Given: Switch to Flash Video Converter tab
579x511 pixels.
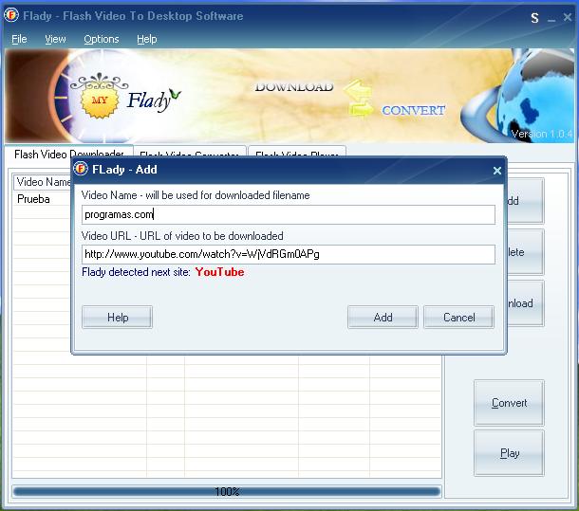Looking at the screenshot, I should [190, 152].
